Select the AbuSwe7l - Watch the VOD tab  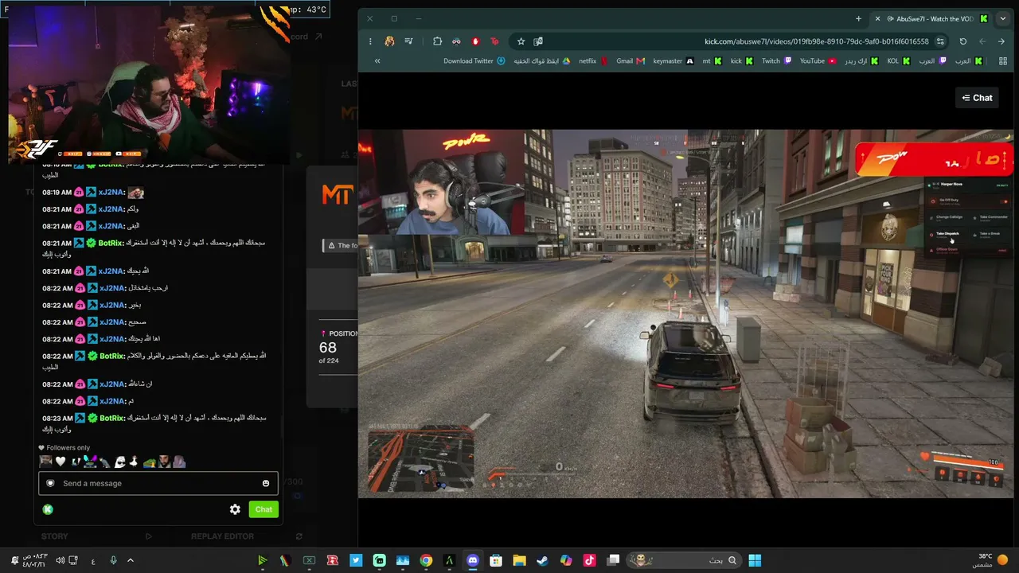[x=932, y=18]
